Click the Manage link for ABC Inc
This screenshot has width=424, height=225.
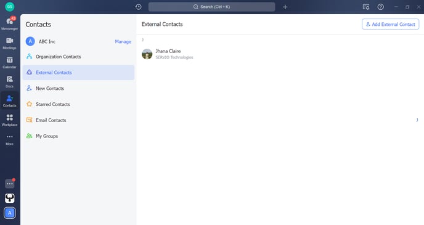tap(123, 42)
